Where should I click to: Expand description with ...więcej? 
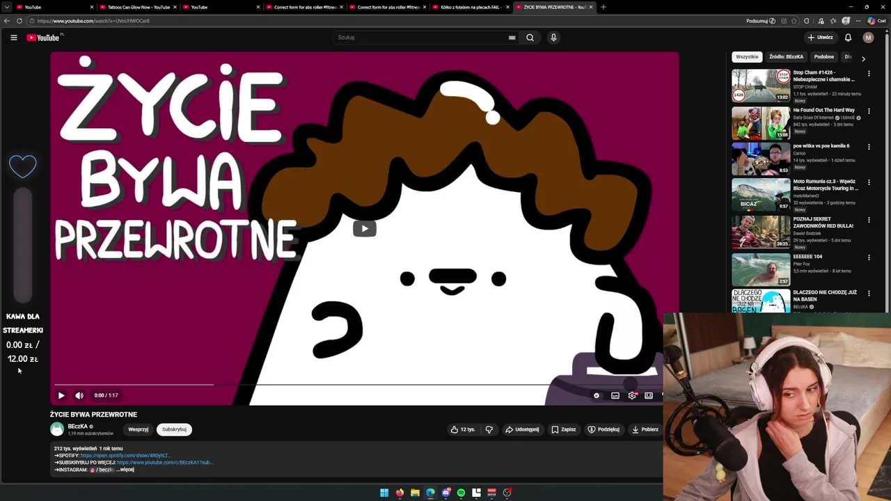pyautogui.click(x=126, y=470)
